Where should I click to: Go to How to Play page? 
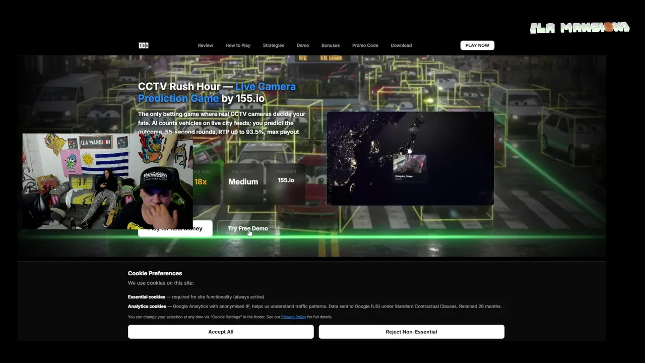point(238,45)
